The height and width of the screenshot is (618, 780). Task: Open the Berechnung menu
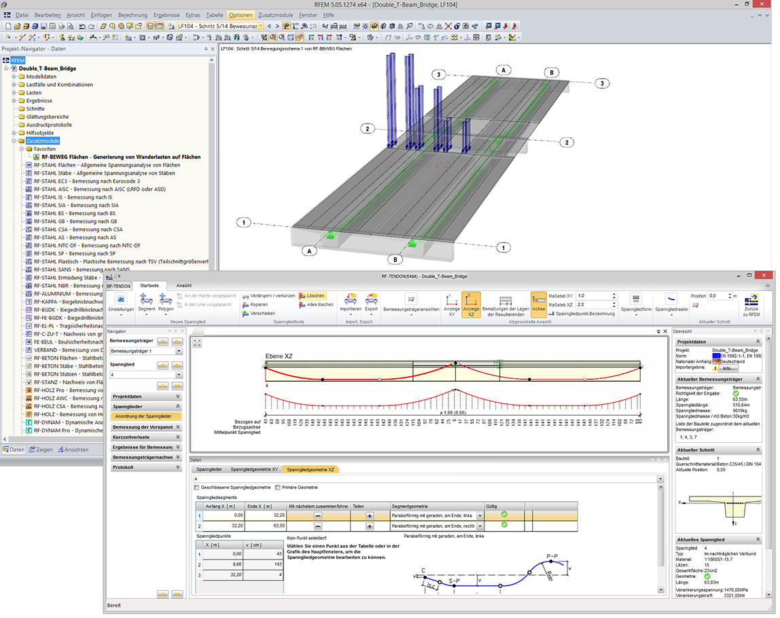[x=132, y=15]
